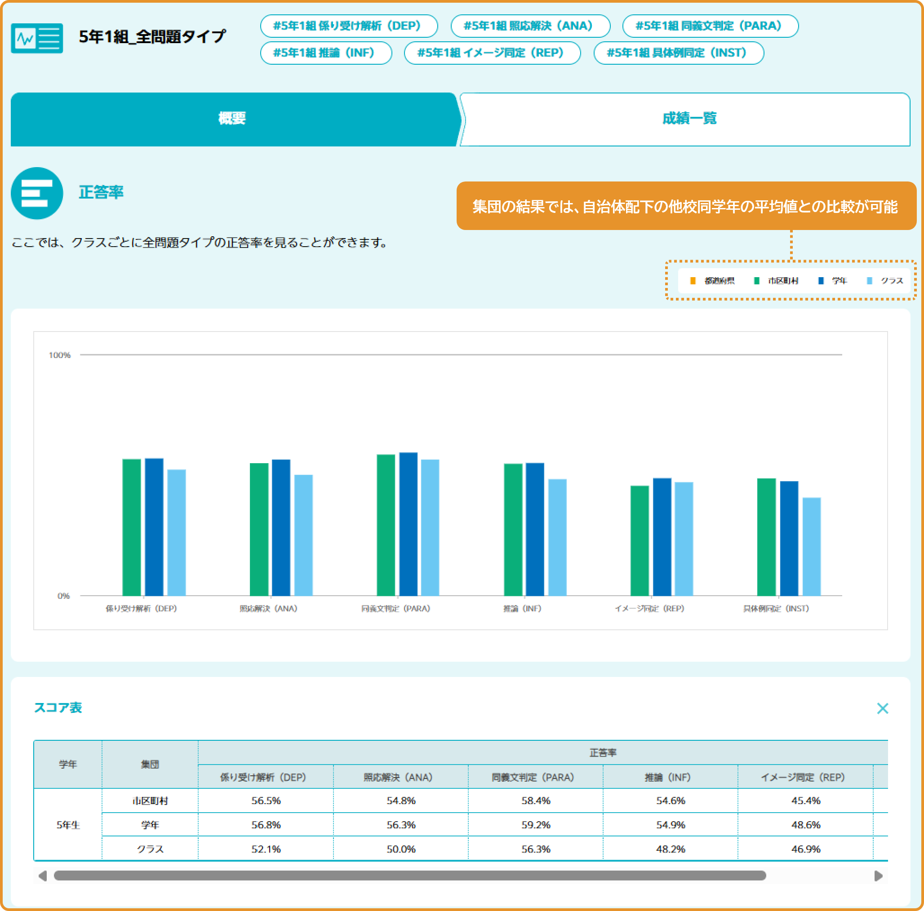Click the 48.2% cell in the クラス row
The image size is (924, 911).
coord(670,849)
